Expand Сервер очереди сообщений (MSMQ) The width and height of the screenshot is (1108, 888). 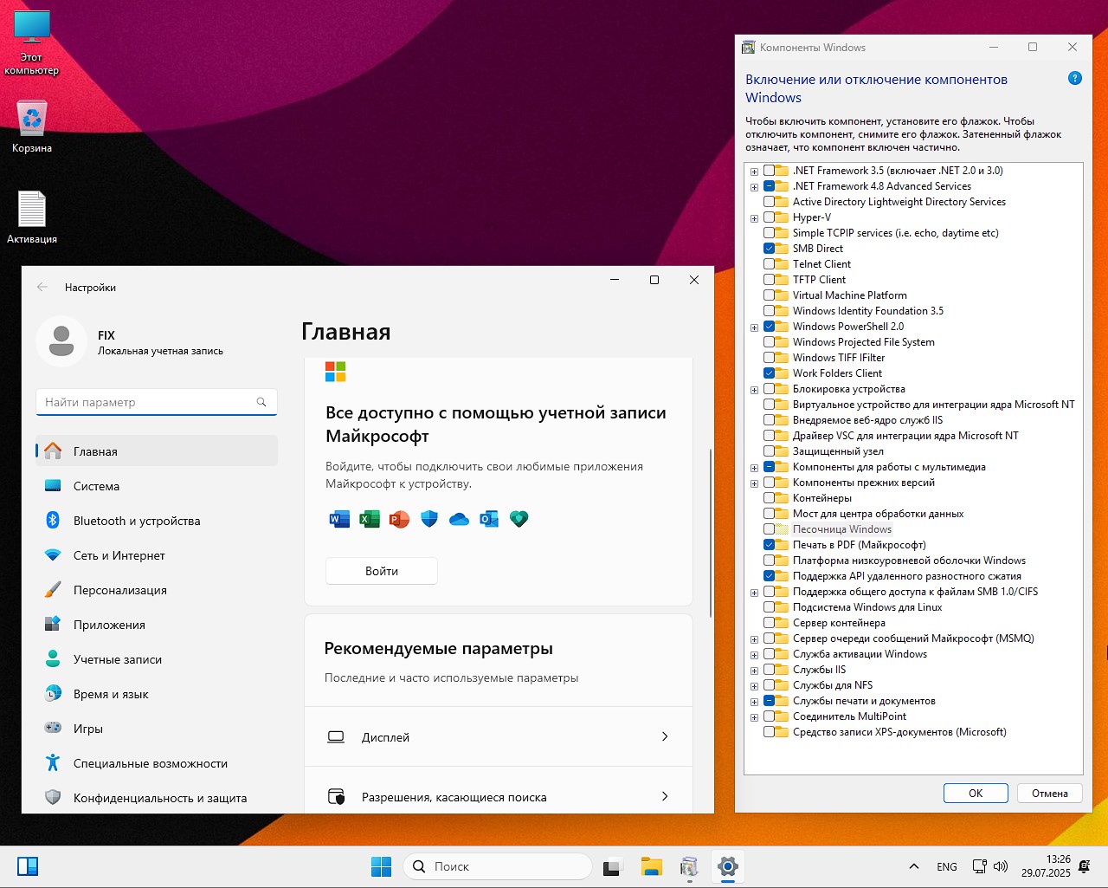click(x=754, y=639)
